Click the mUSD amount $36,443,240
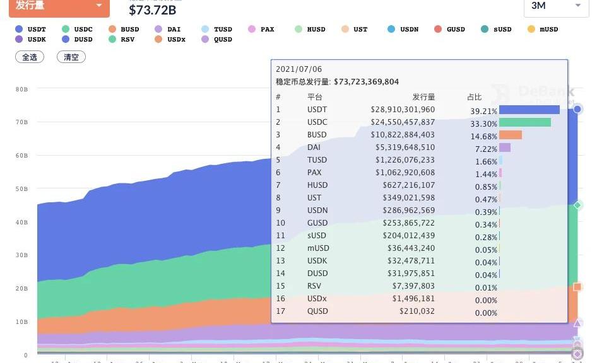Image resolution: width=597 pixels, height=363 pixels. pyautogui.click(x=411, y=248)
